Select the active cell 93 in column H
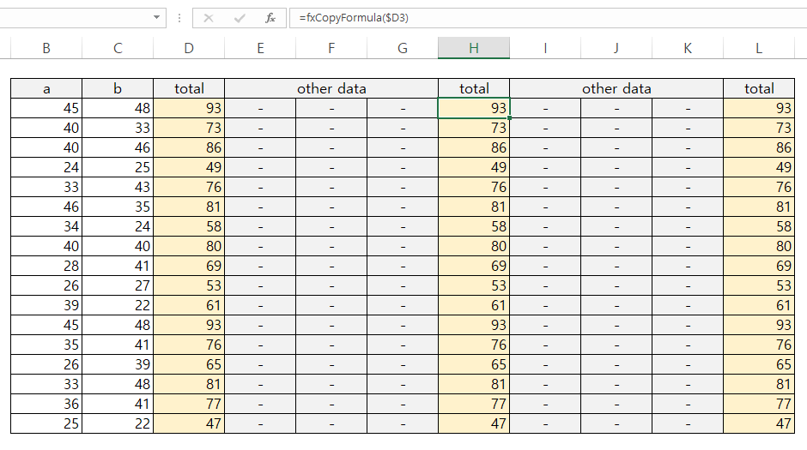The image size is (807, 450). click(474, 108)
